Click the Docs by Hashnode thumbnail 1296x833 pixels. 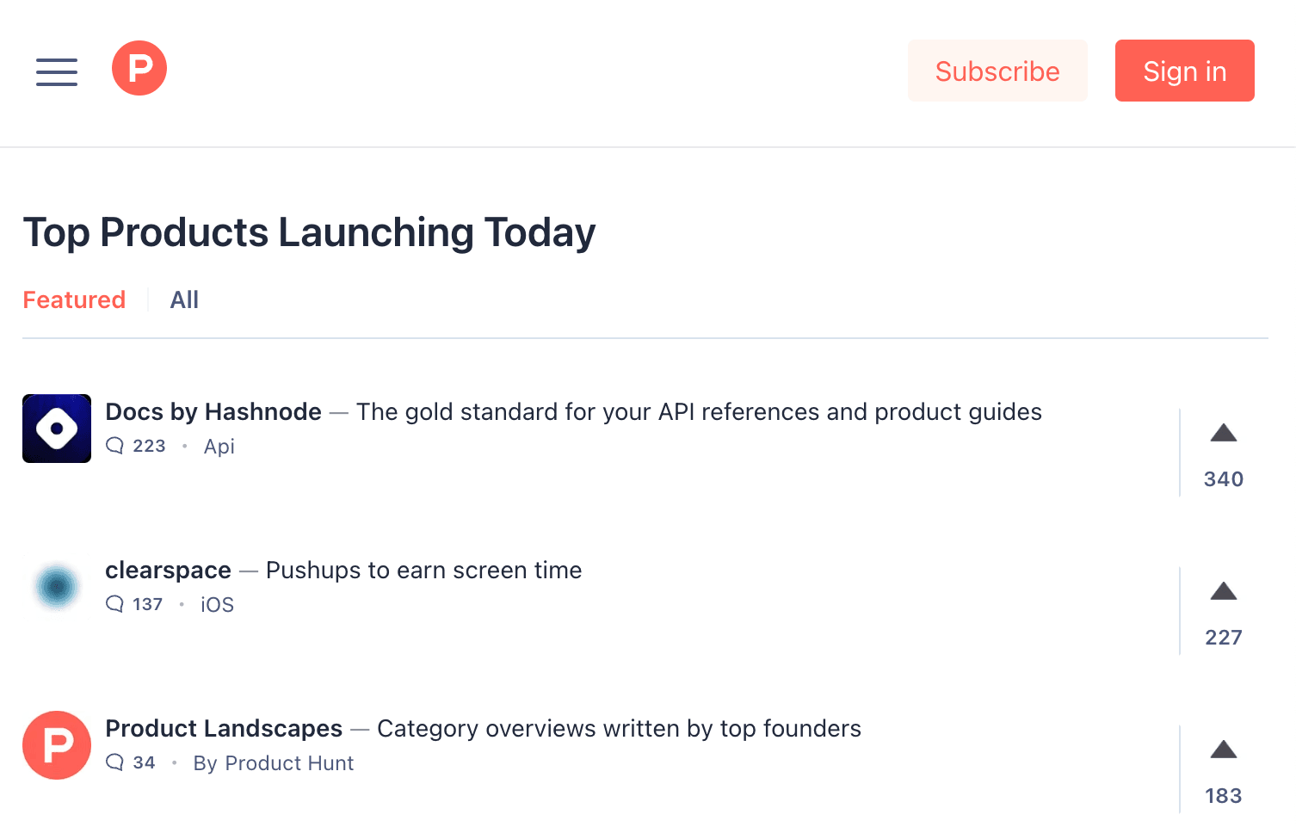57,429
